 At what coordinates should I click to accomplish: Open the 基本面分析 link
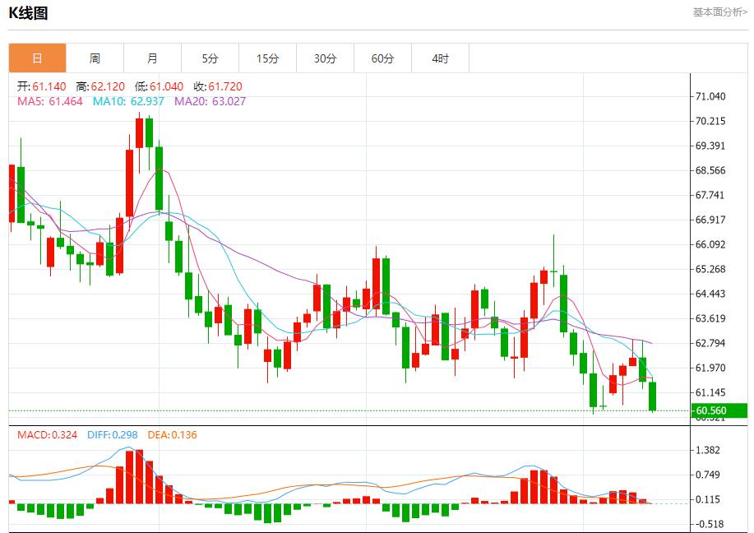pos(719,12)
